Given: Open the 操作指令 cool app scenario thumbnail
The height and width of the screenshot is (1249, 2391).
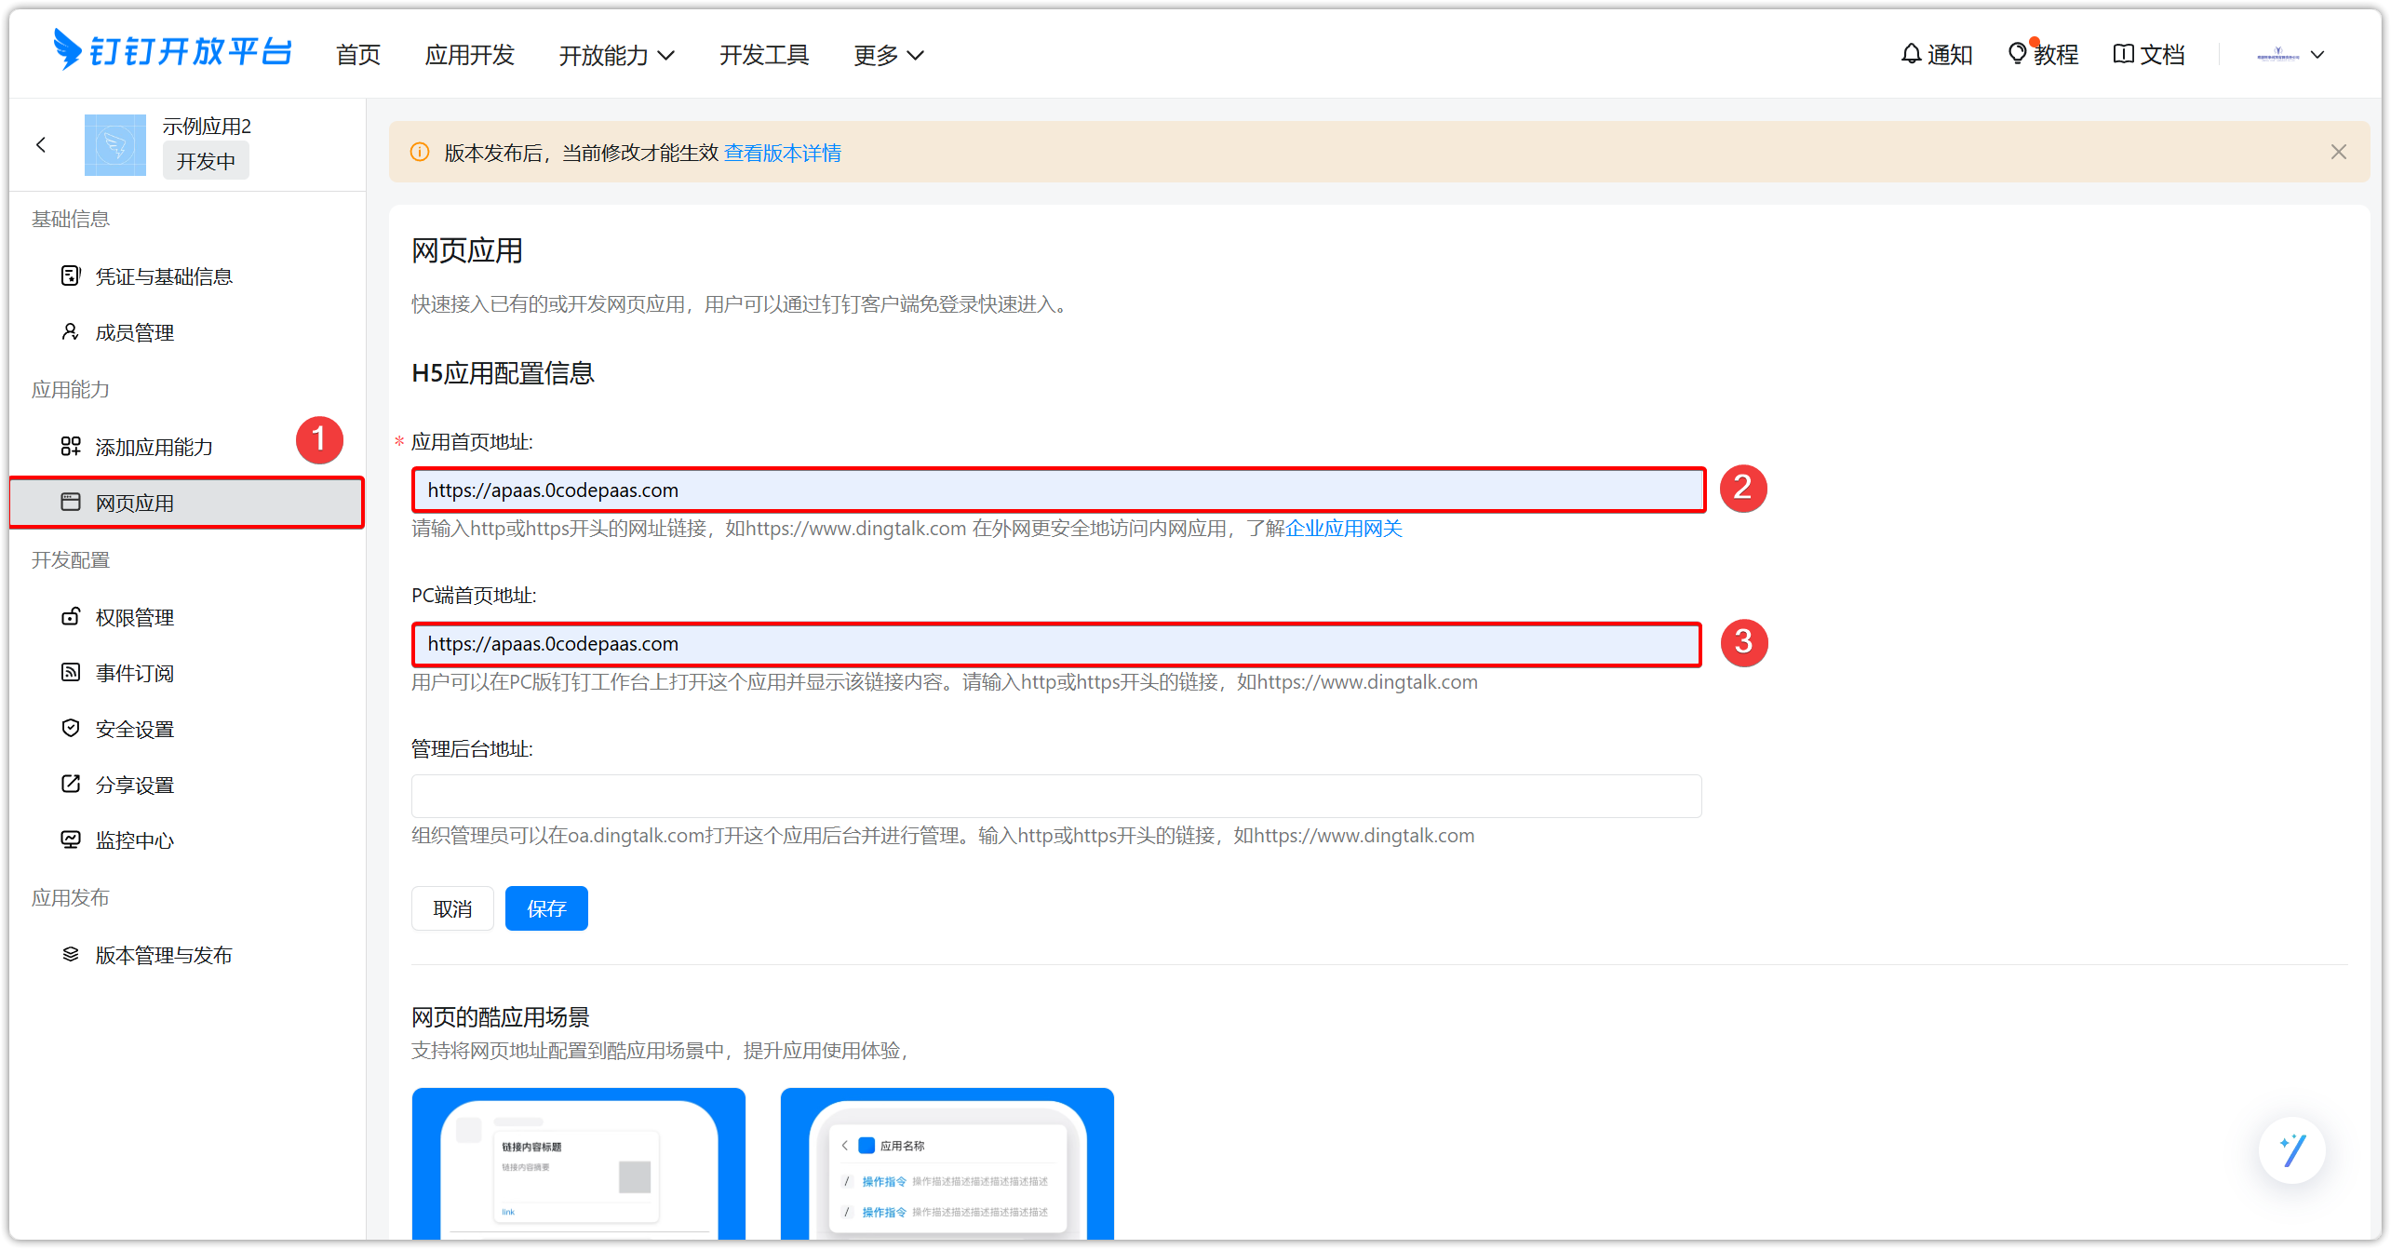Looking at the screenshot, I should [947, 1163].
